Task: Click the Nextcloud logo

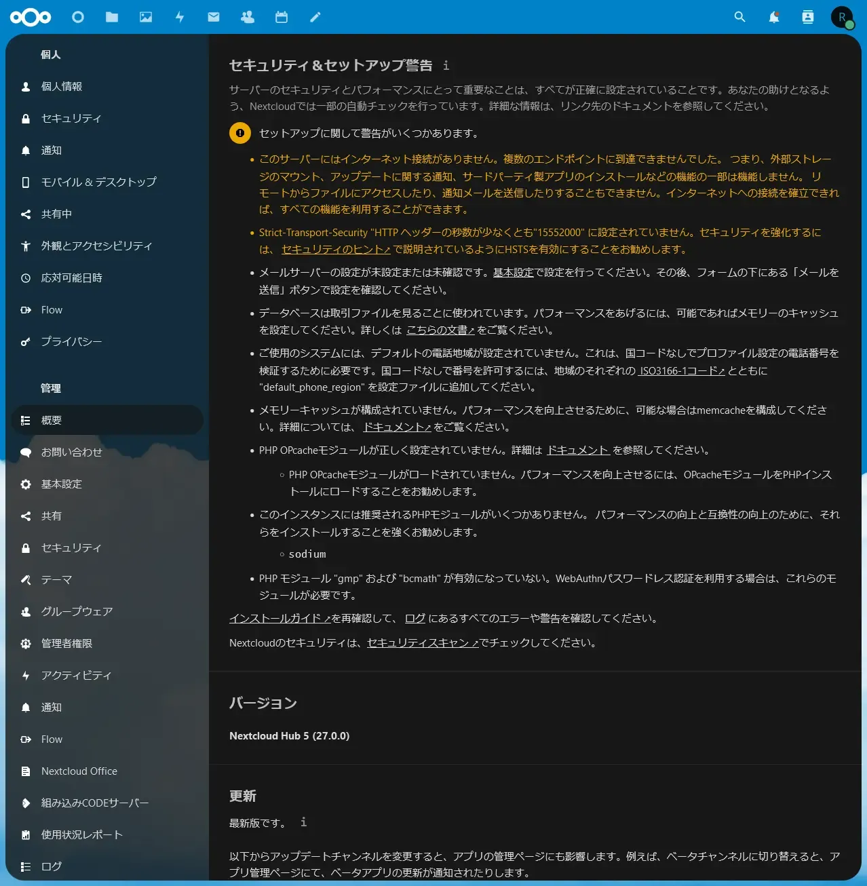Action: (31, 17)
